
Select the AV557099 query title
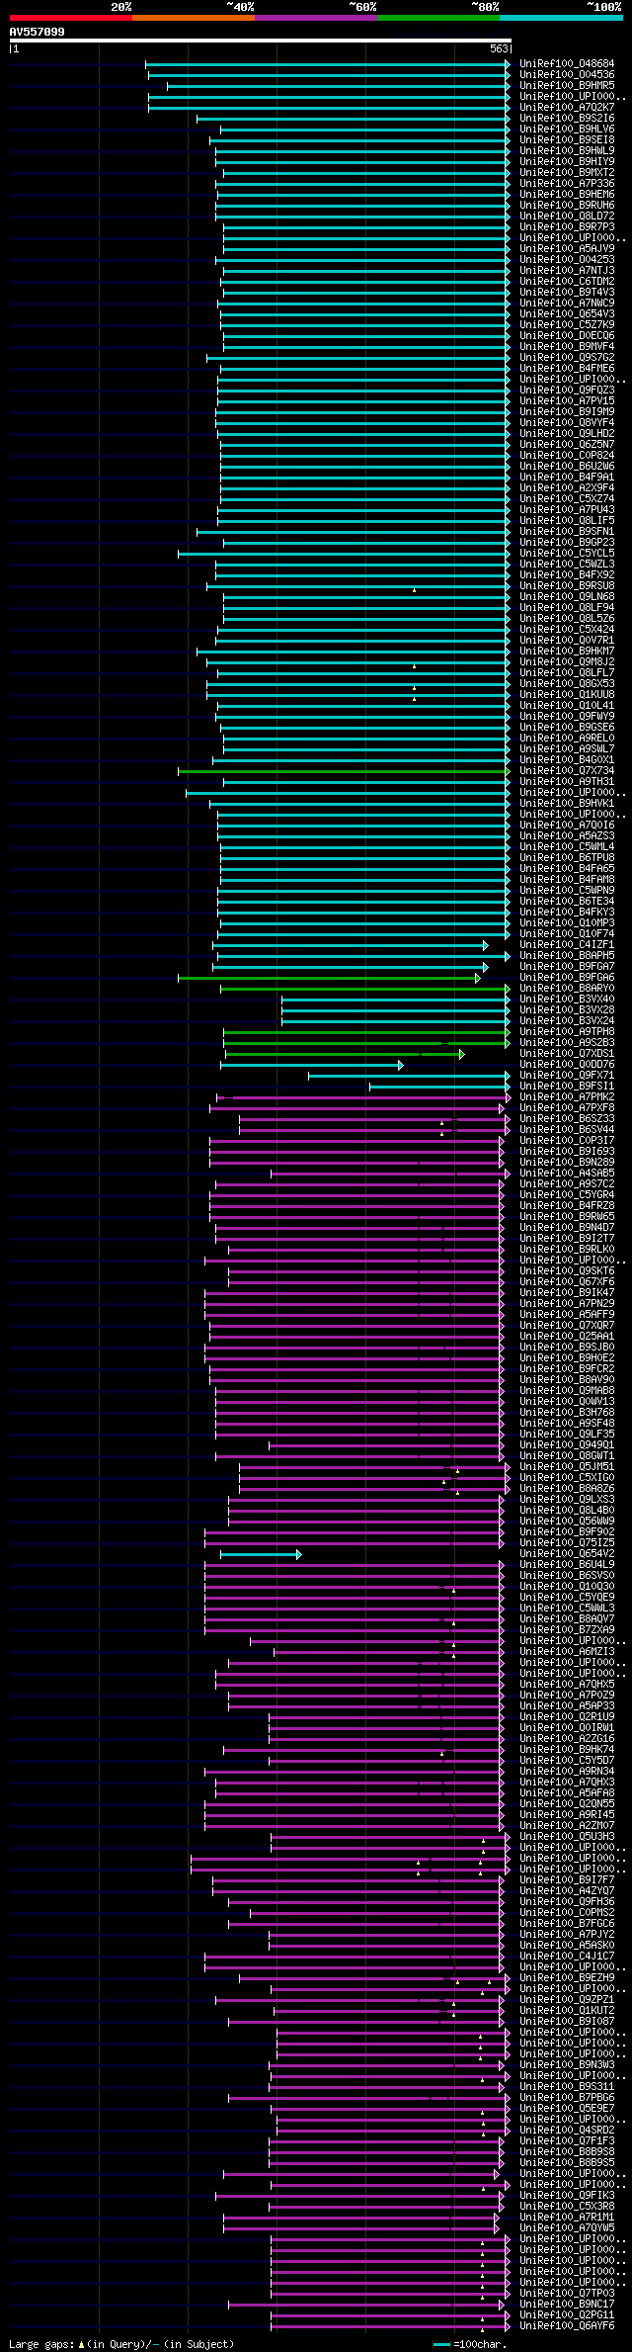coord(38,32)
